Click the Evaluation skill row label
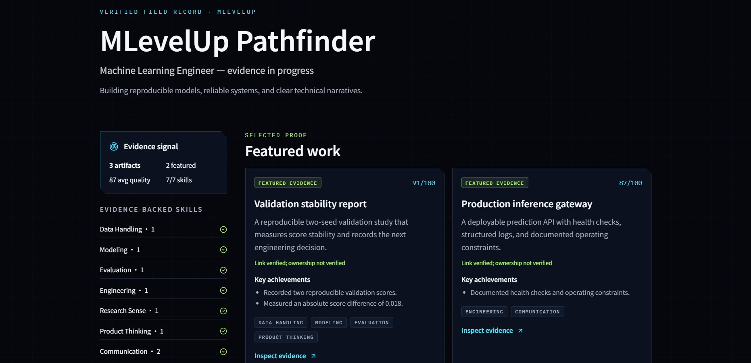 click(x=122, y=270)
